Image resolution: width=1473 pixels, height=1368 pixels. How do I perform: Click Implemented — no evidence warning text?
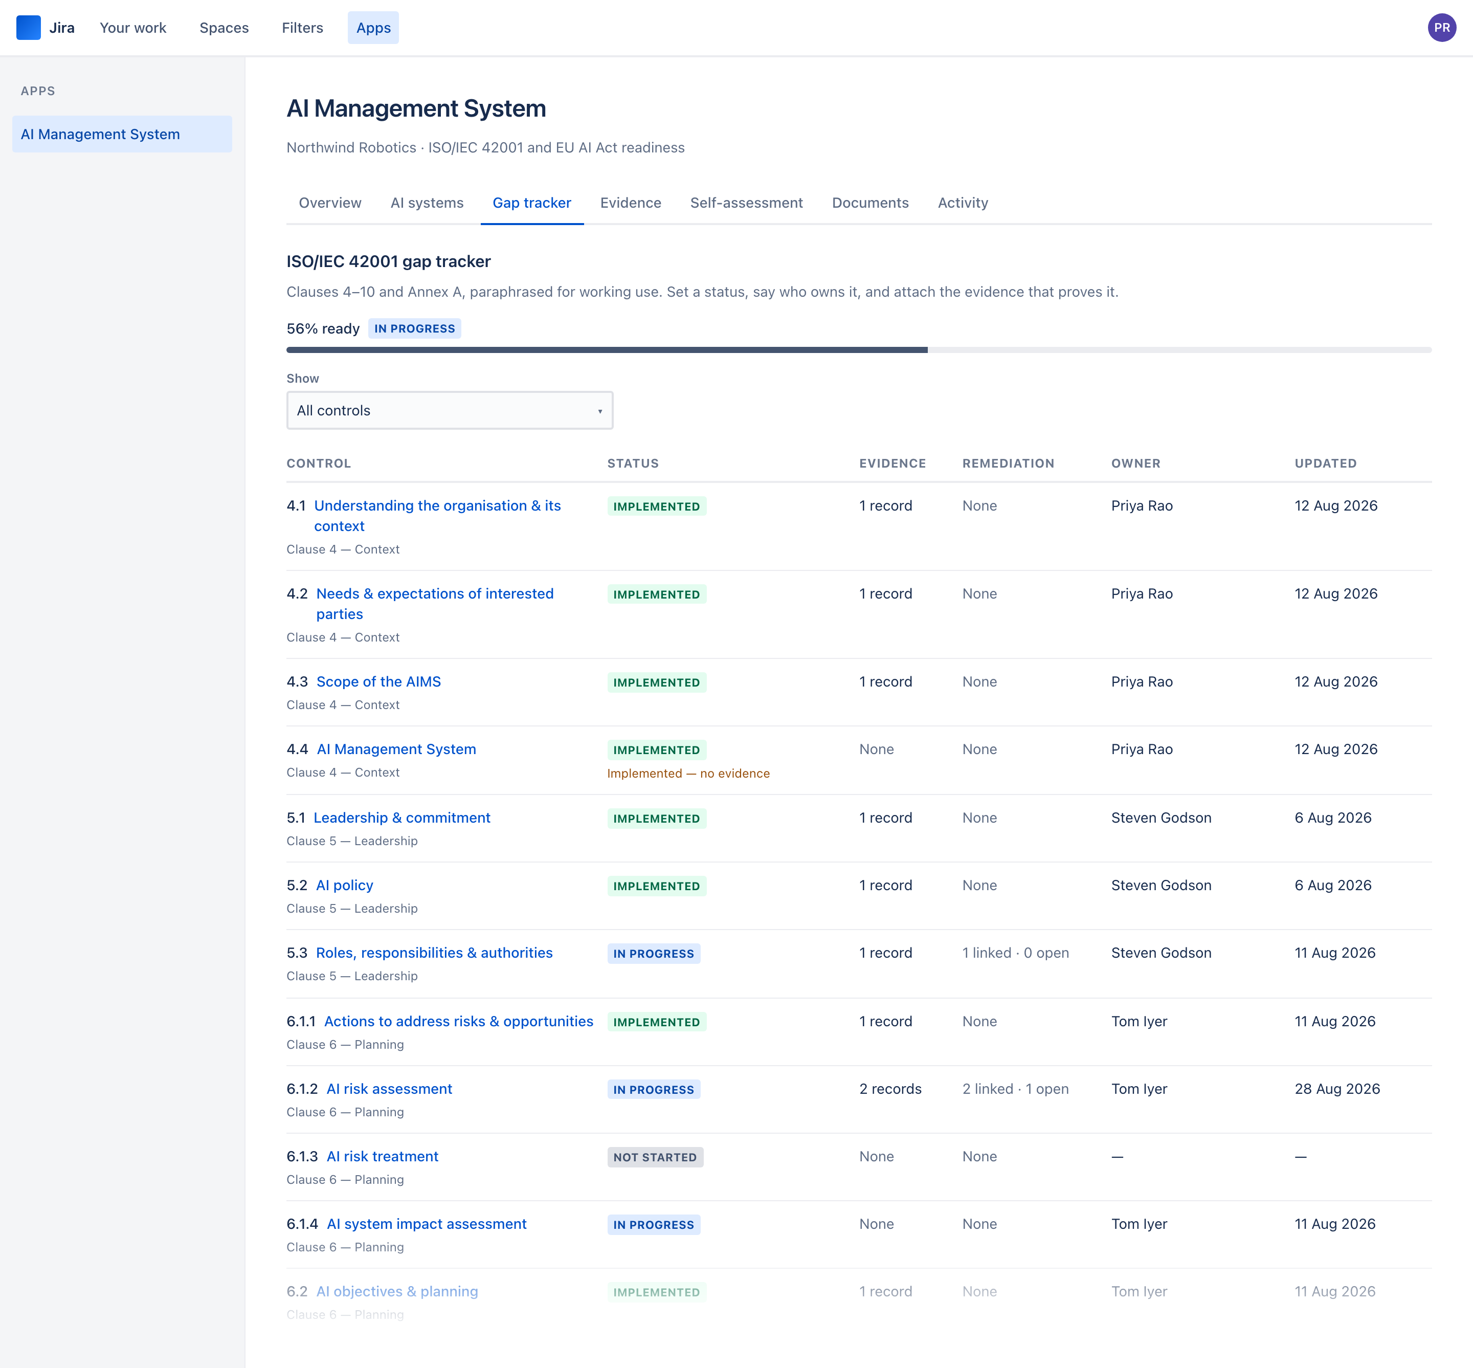point(688,774)
